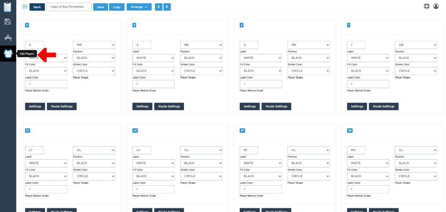Open the OL position dropdown for player RG

click(416, 150)
